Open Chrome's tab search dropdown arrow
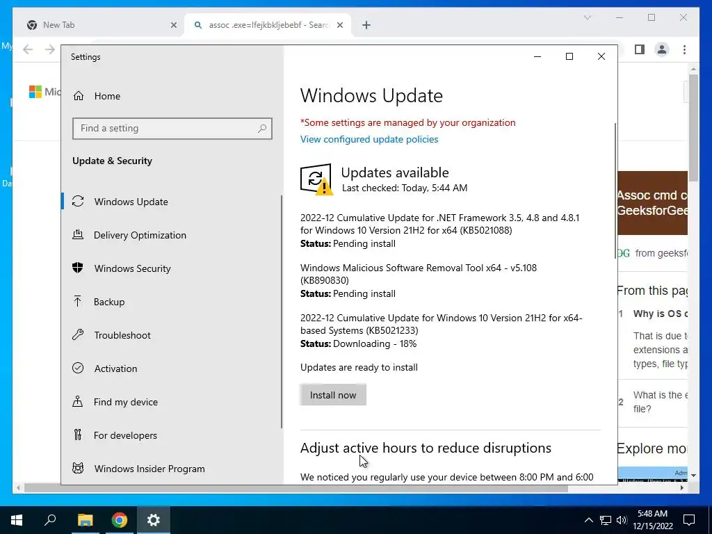 coord(587,17)
